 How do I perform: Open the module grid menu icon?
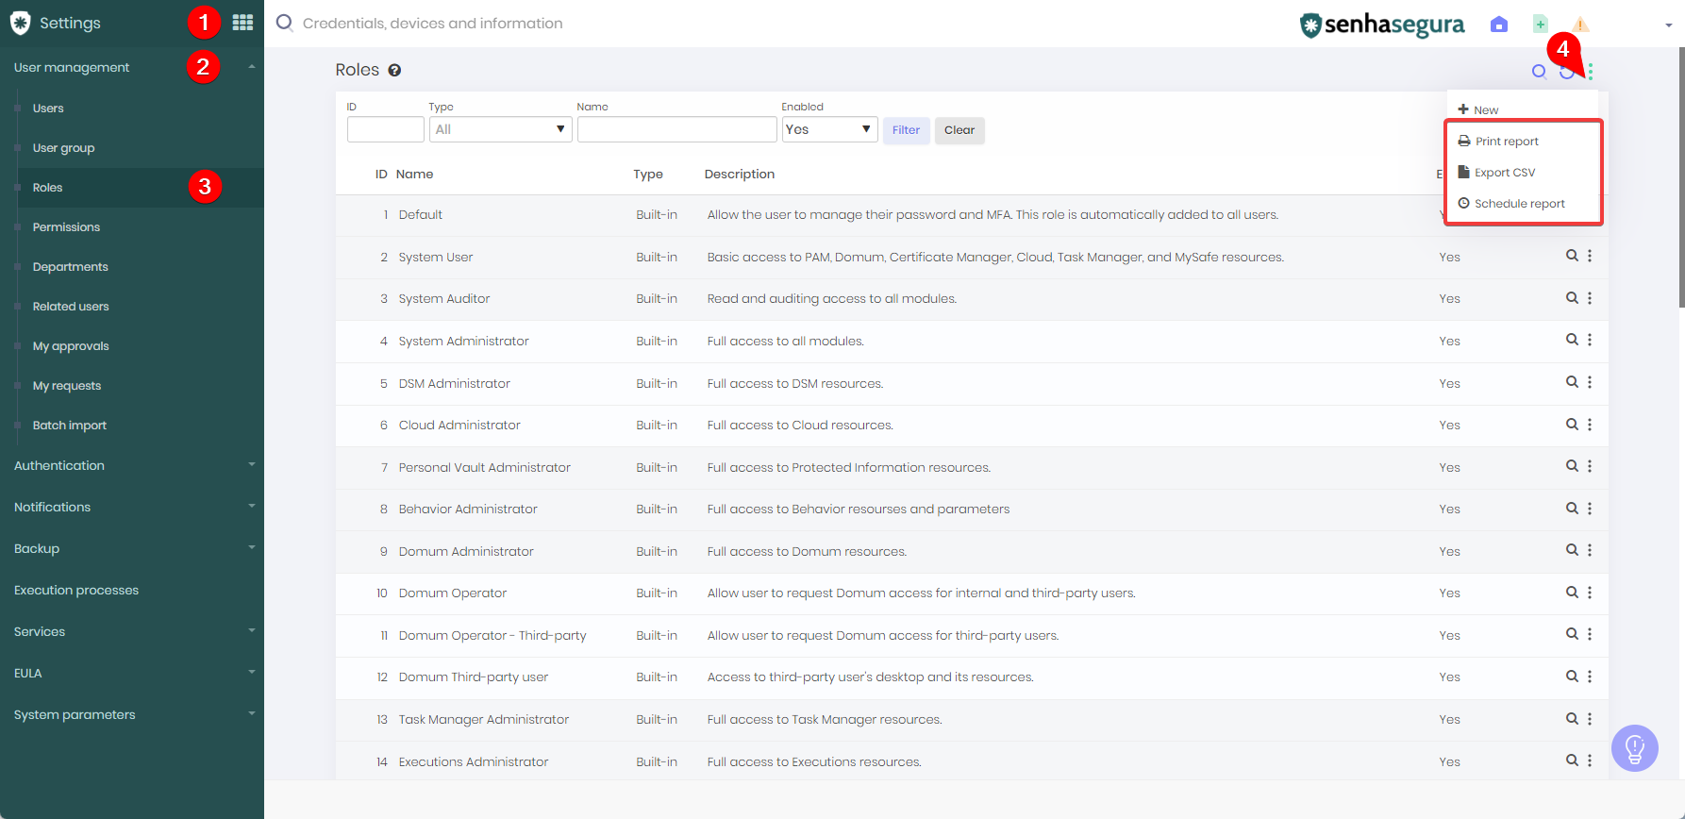pos(242,23)
